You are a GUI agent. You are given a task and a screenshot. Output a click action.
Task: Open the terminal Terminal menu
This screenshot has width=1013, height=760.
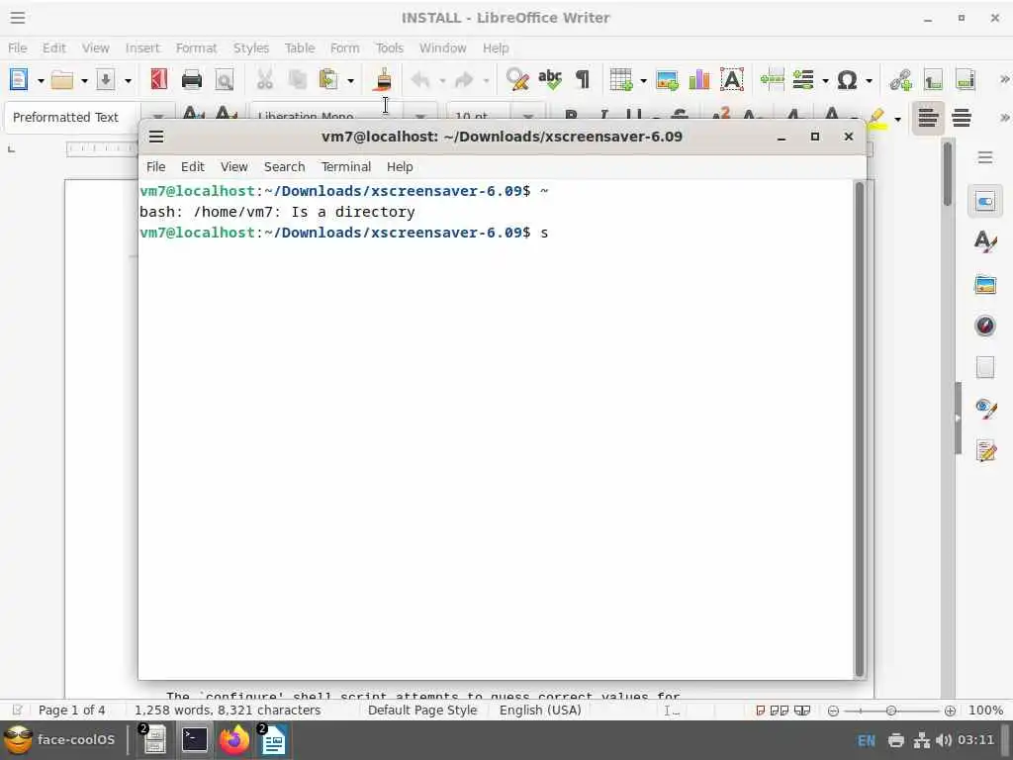[346, 166]
